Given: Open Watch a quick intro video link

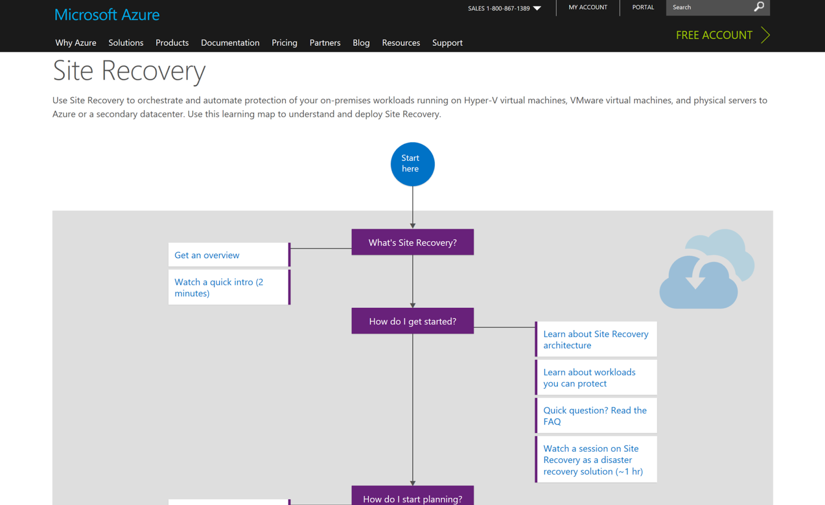Looking at the screenshot, I should coord(219,287).
